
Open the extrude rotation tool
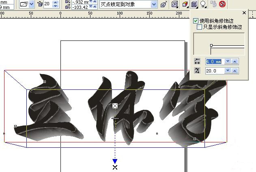point(175,4)
